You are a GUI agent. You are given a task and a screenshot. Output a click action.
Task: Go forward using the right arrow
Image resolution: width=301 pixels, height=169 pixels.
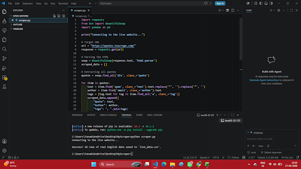(x=95, y=3)
